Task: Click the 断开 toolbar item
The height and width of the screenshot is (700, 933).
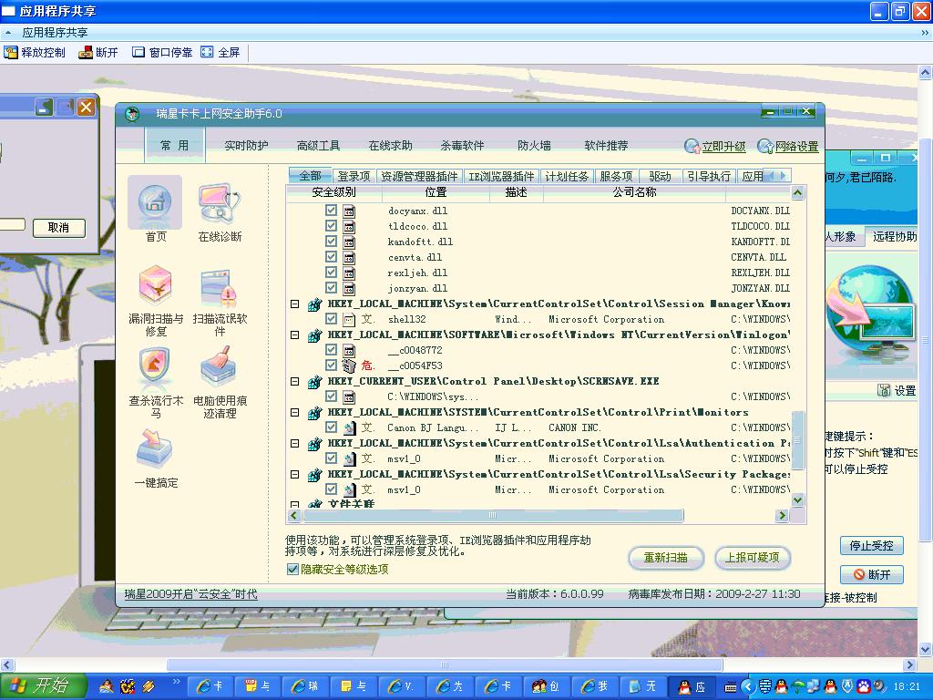Action: [x=98, y=52]
